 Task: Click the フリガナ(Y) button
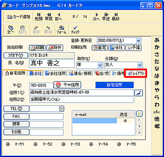click(16, 55)
